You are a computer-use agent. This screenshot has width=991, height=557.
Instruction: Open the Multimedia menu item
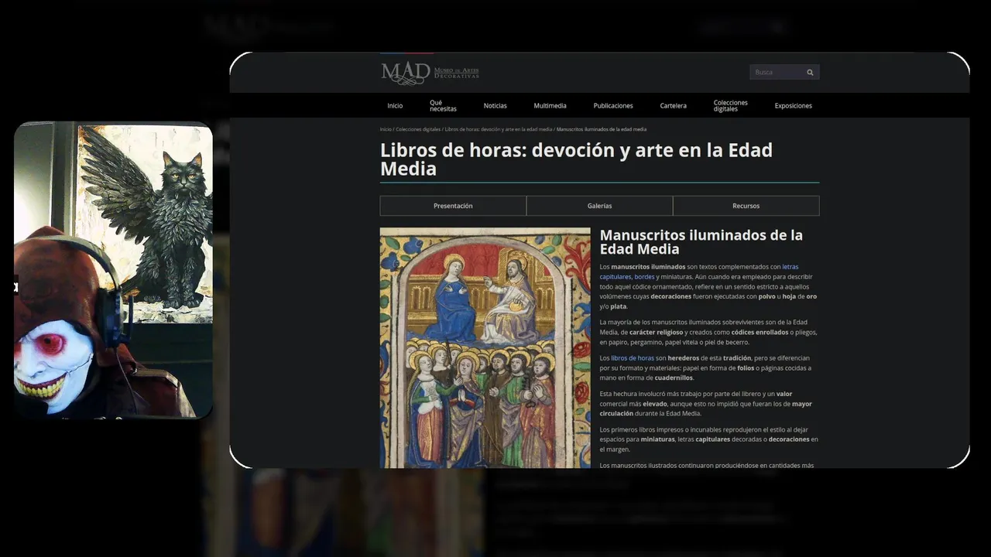[550, 106]
